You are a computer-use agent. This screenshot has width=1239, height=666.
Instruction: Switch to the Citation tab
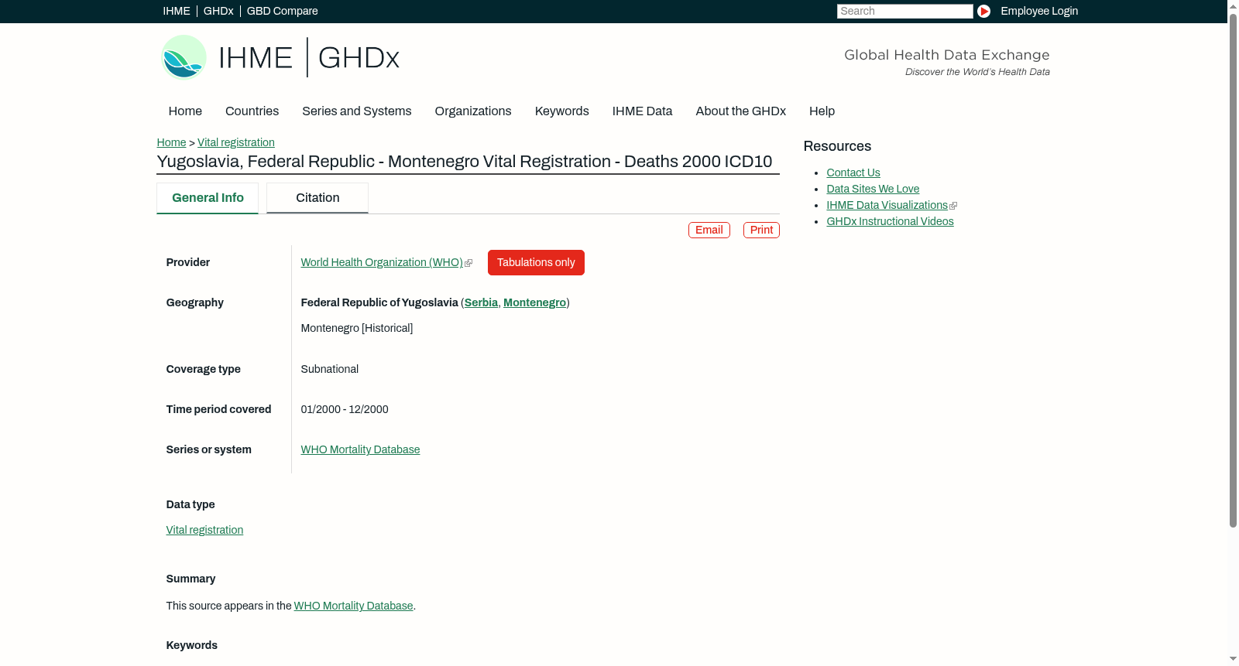pyautogui.click(x=317, y=198)
